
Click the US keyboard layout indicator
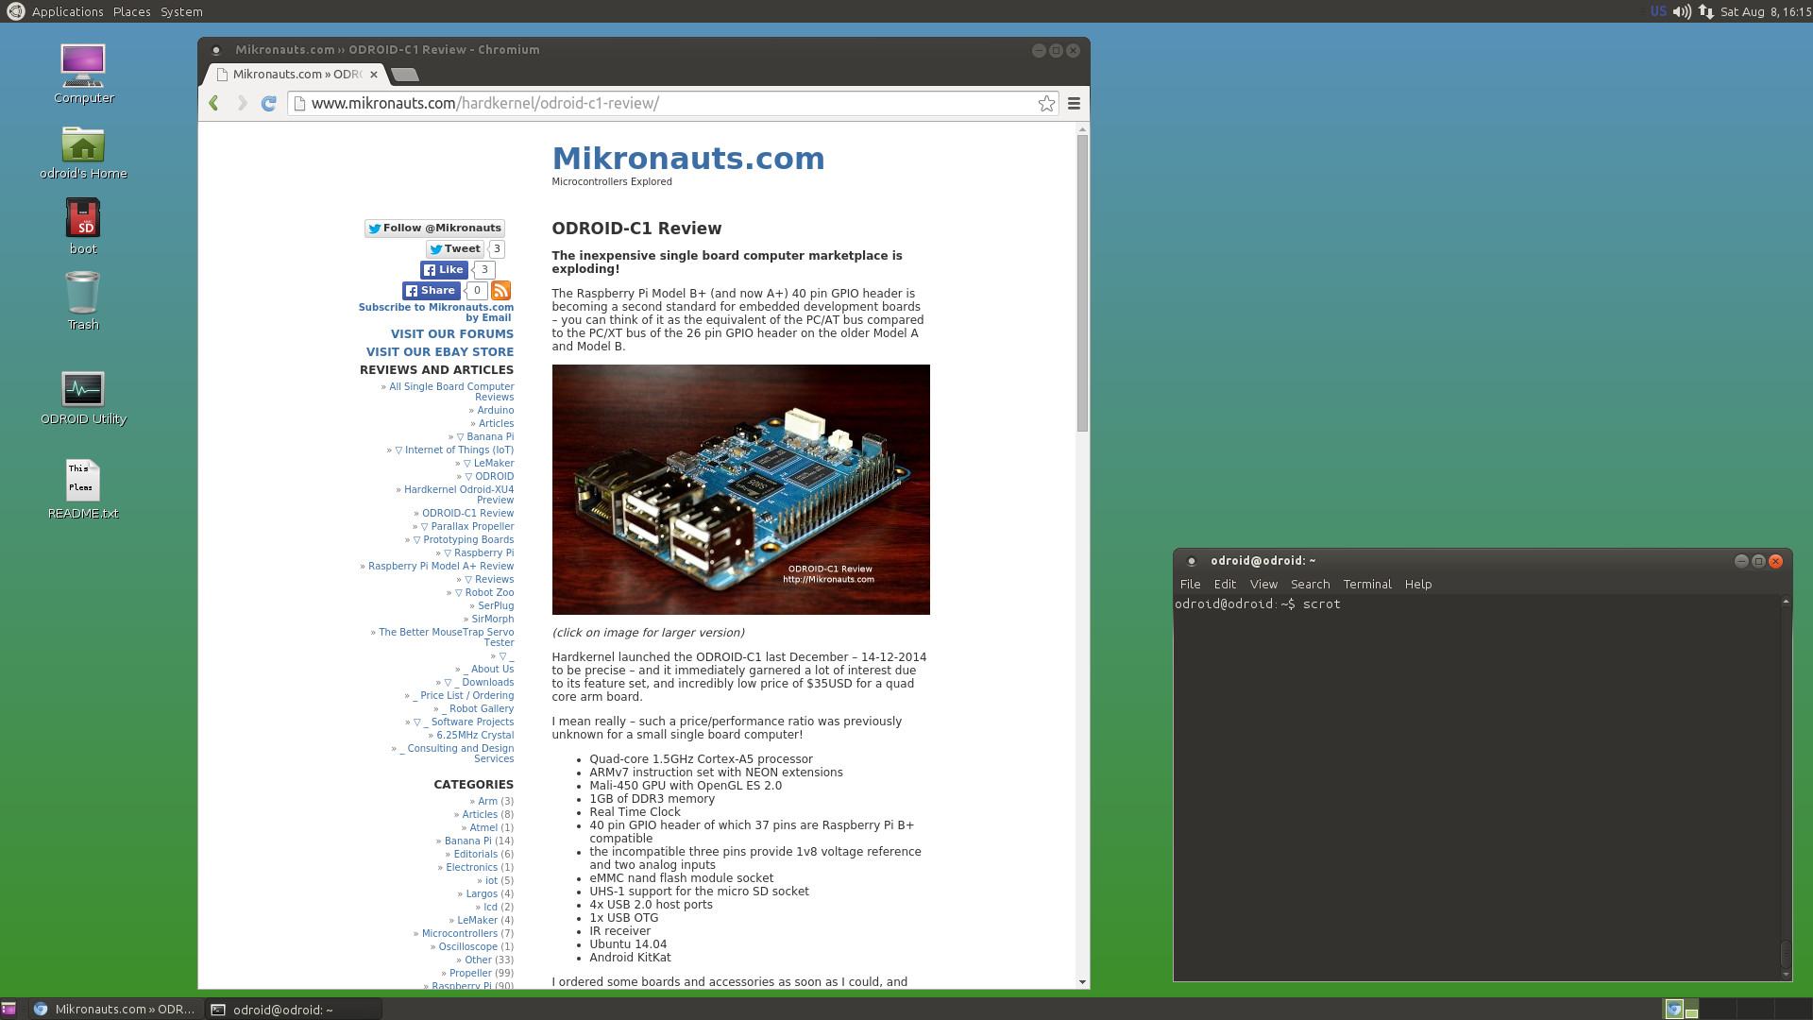tap(1658, 11)
